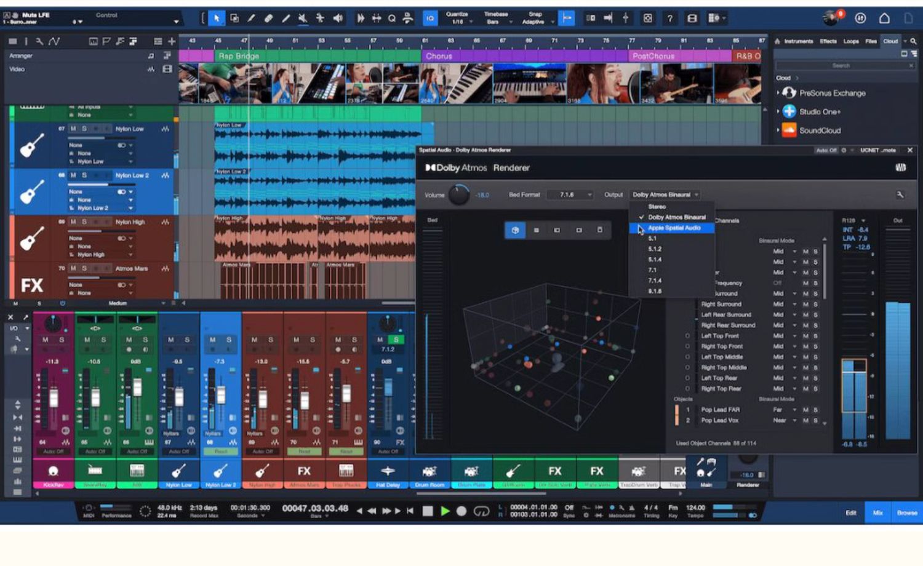The image size is (923, 566).
Task: Select the Arrow tool in toolbar
Action: (217, 18)
